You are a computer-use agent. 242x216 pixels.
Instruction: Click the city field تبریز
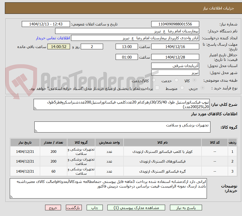[x=175, y=73]
